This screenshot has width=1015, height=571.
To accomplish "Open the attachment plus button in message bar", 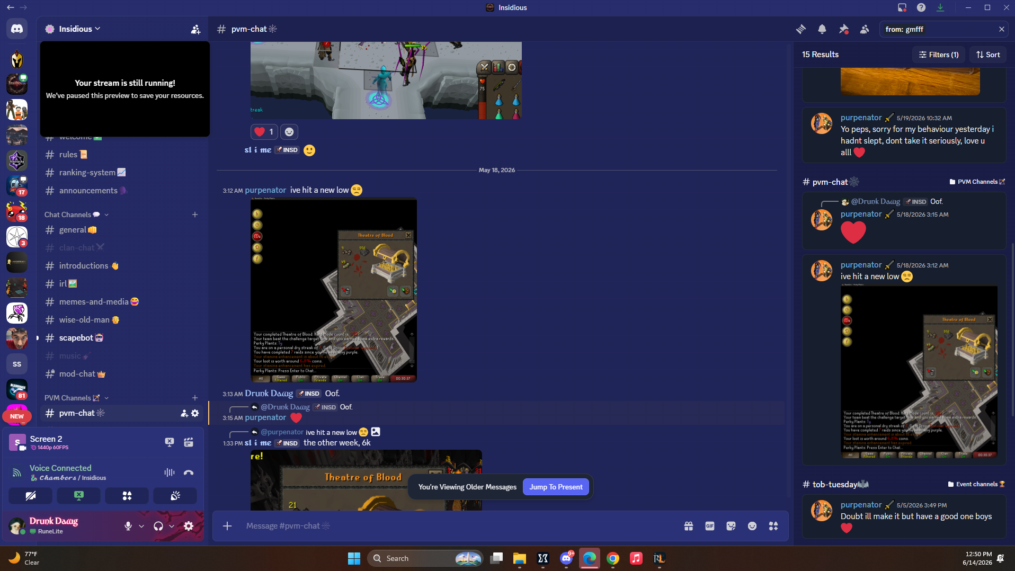I will click(x=227, y=526).
